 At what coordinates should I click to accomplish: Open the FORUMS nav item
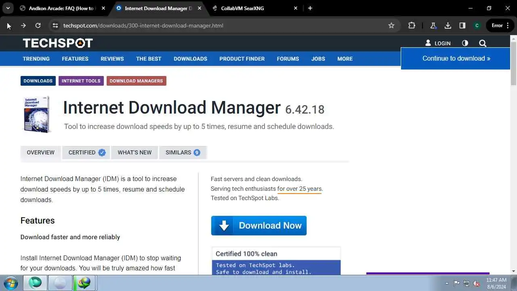(x=288, y=59)
